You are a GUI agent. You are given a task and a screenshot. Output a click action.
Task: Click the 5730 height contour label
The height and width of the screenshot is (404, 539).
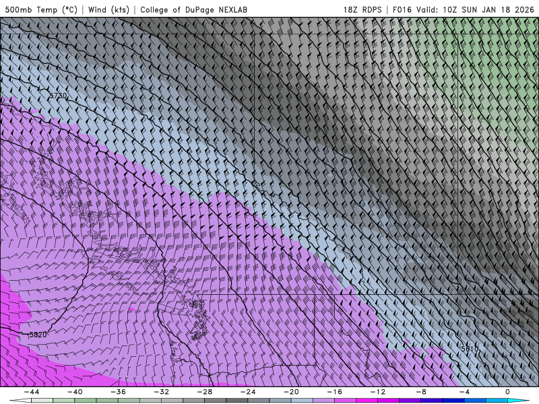pyautogui.click(x=58, y=96)
